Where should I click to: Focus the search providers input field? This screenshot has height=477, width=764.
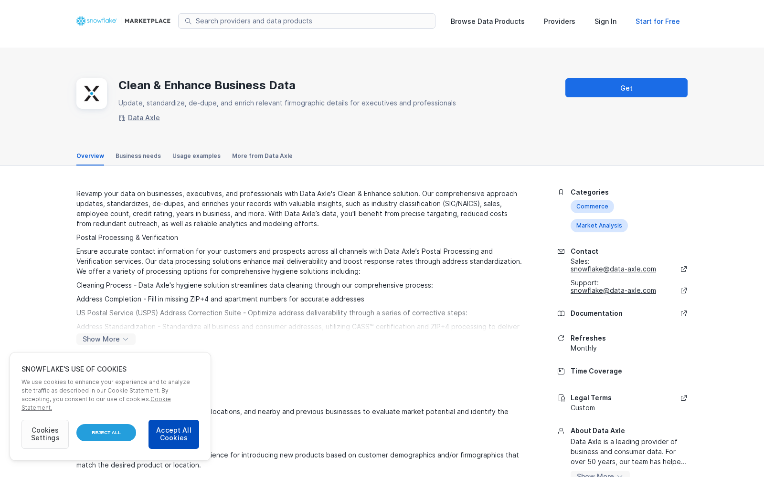click(307, 21)
